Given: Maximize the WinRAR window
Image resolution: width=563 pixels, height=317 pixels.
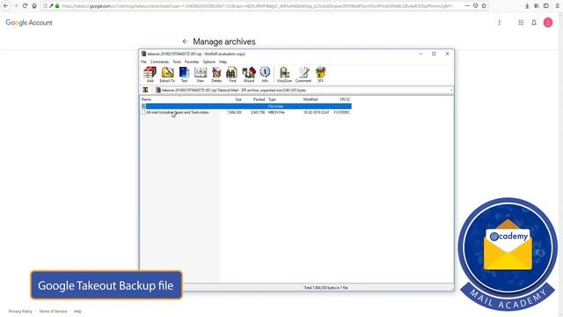Looking at the screenshot, I should pyautogui.click(x=434, y=54).
